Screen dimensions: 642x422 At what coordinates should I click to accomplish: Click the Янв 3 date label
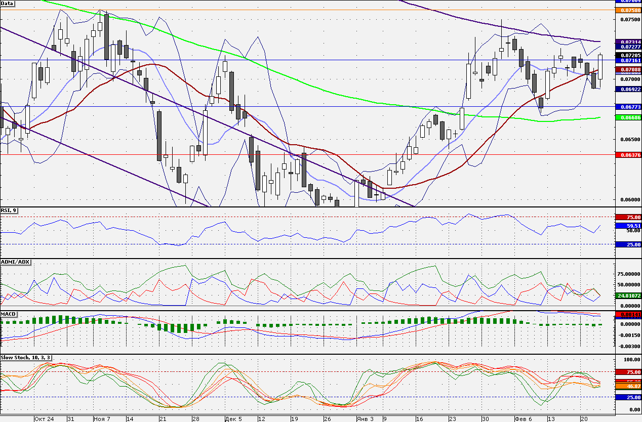365,419
